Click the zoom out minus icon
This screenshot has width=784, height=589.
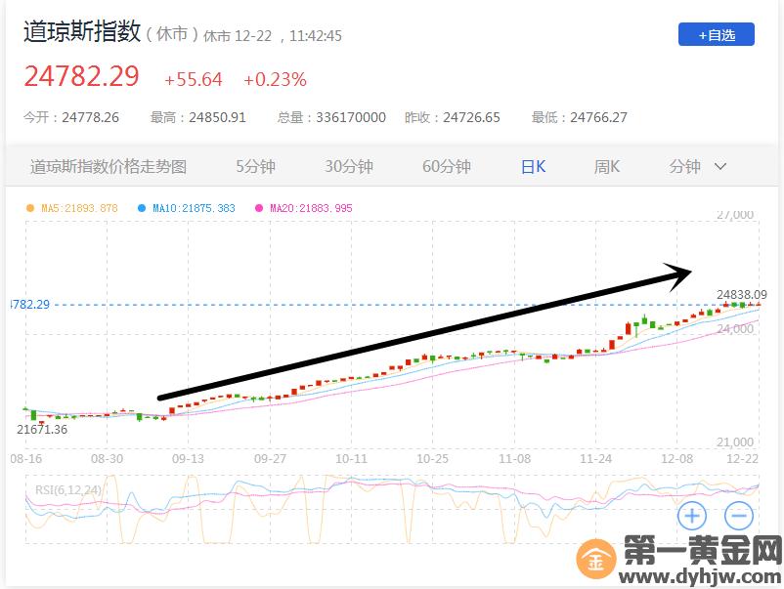pyautogui.click(x=739, y=515)
